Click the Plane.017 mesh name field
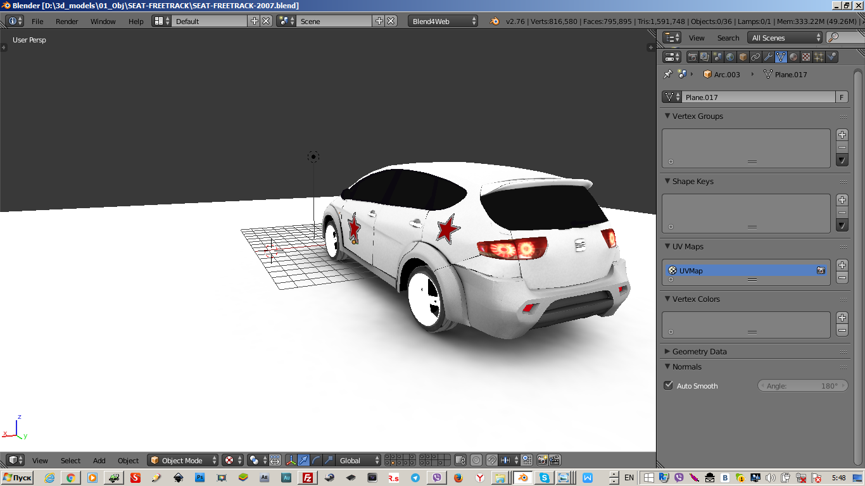This screenshot has width=865, height=486. (758, 97)
